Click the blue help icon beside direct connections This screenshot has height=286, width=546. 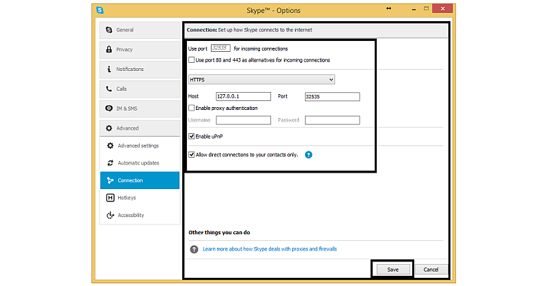[308, 155]
